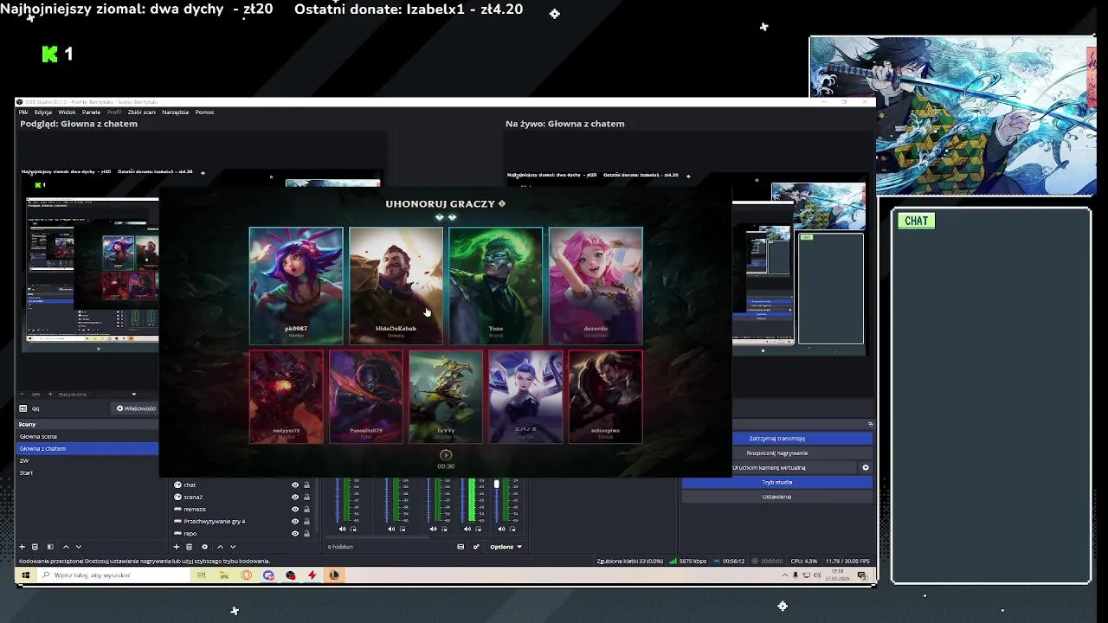Move selected source up arrow
Screen dimensions: 1108x623
coord(220,547)
